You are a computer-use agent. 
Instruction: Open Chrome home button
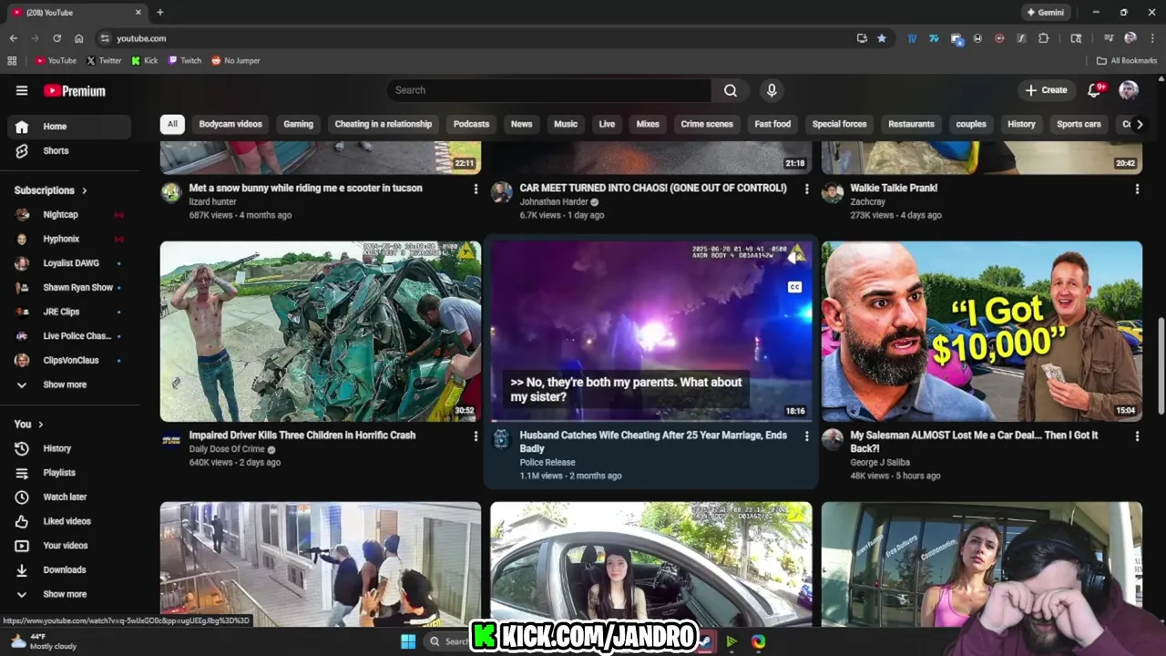(x=78, y=38)
